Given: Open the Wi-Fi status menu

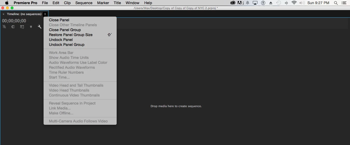Looking at the screenshot, I should (x=294, y=3).
